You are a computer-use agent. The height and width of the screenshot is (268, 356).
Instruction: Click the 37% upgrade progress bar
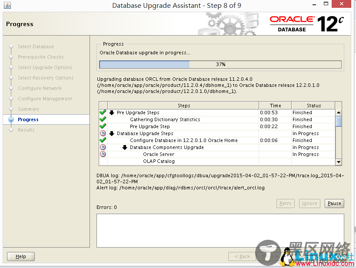[x=220, y=64]
